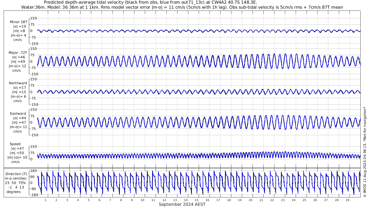Click the 'September 2024 AEST' axis title
368x210 pixels.
(182, 204)
